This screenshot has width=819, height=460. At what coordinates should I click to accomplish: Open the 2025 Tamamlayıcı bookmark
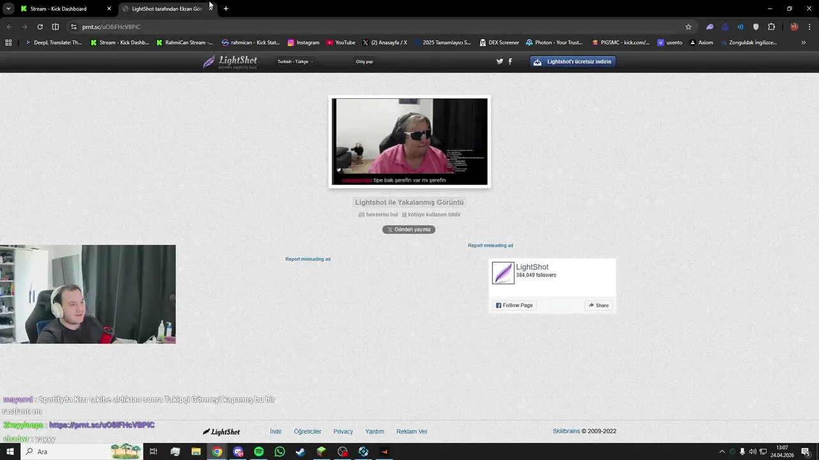[x=442, y=43]
